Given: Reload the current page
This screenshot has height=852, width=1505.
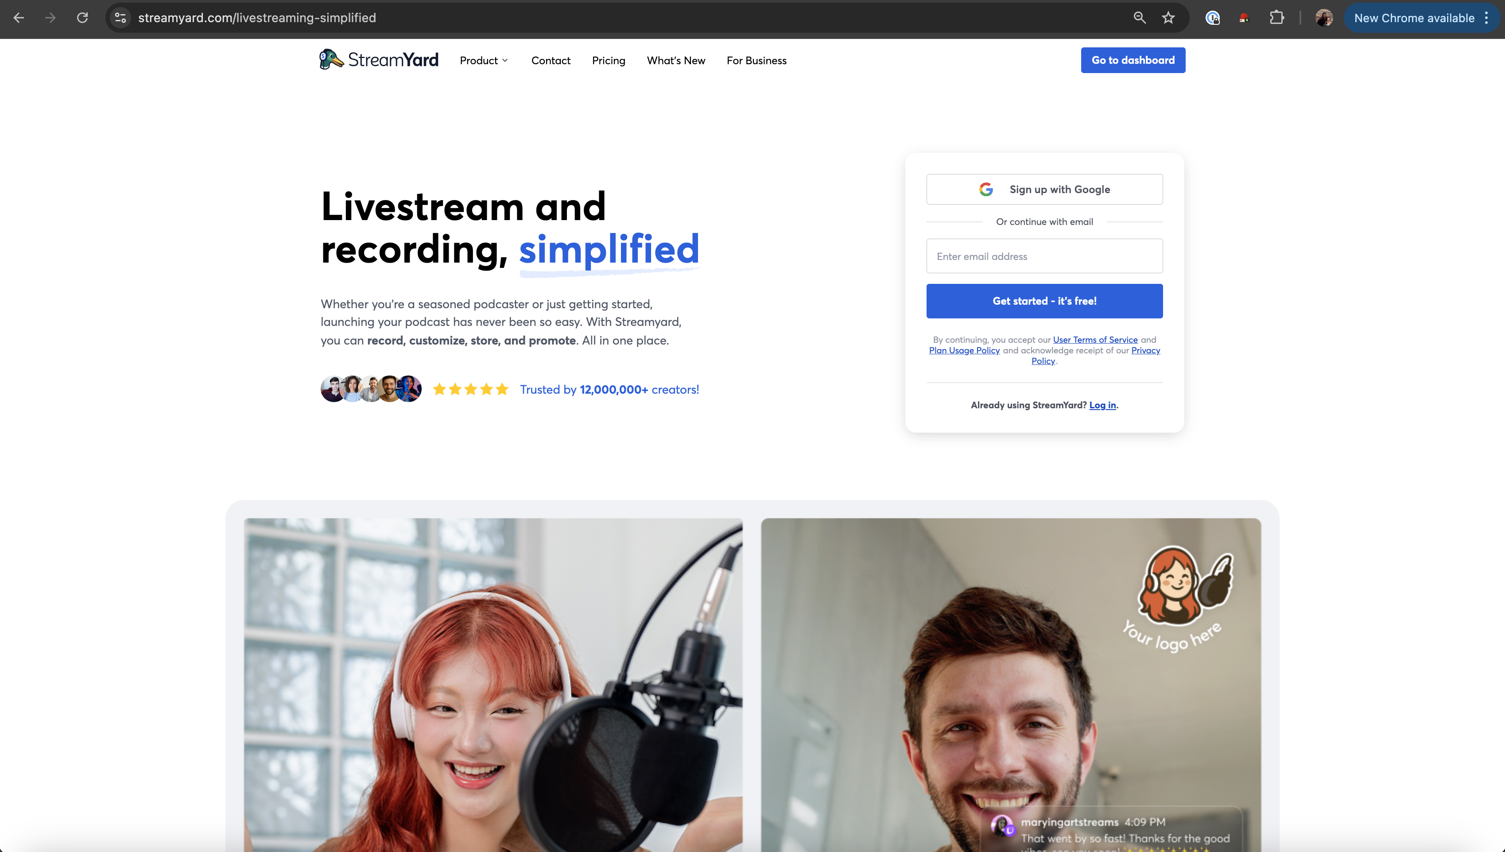Looking at the screenshot, I should [x=82, y=18].
